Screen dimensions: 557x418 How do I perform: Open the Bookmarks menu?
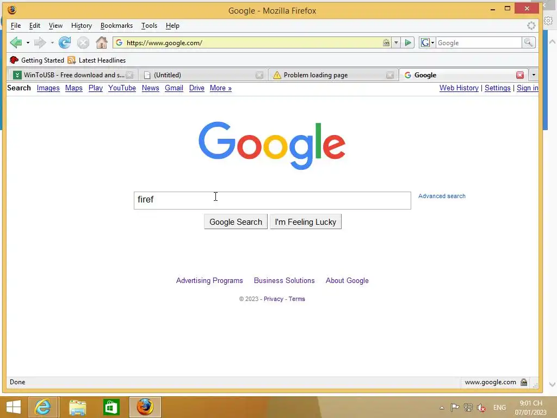pos(116,26)
